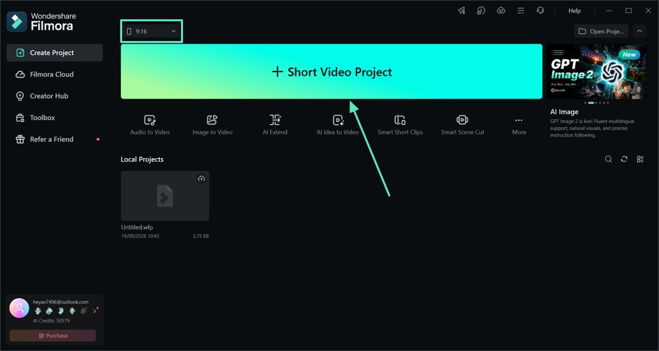Show More tools with the ellipsis

pyautogui.click(x=519, y=125)
